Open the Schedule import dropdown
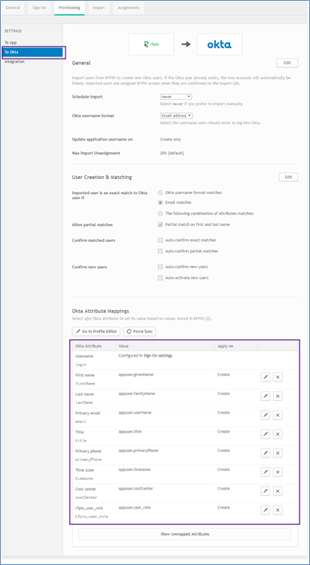This screenshot has width=310, height=565. 176,97
